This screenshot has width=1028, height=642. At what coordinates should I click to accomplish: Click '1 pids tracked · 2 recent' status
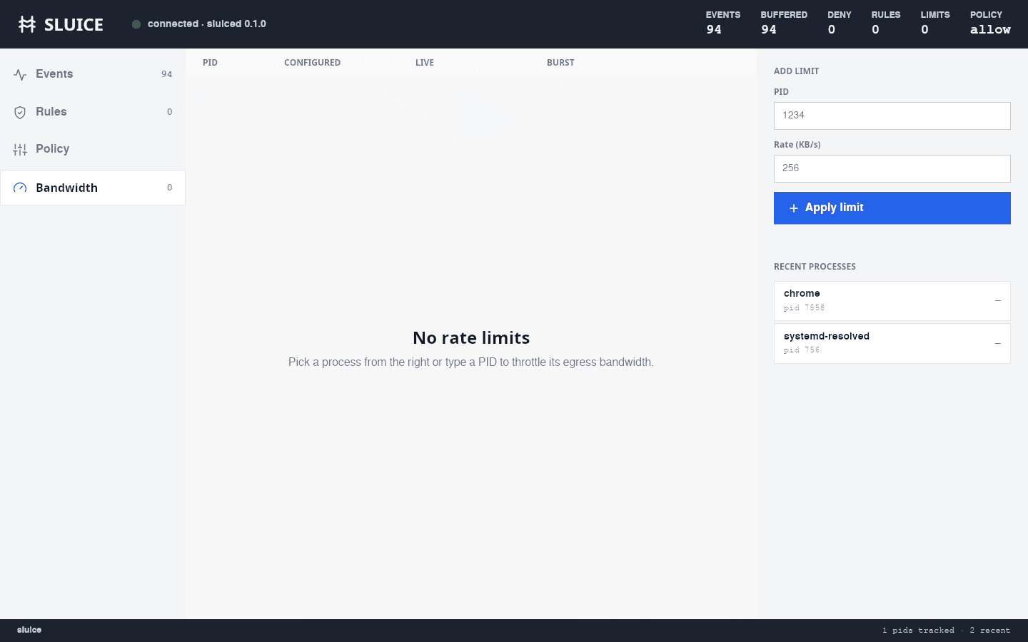point(946,631)
